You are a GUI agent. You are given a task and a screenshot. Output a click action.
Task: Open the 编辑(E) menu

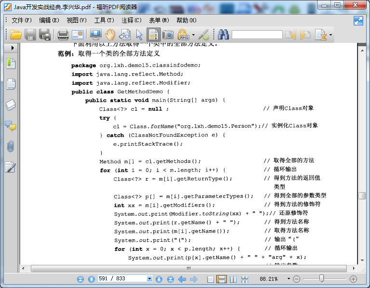[x=49, y=20]
